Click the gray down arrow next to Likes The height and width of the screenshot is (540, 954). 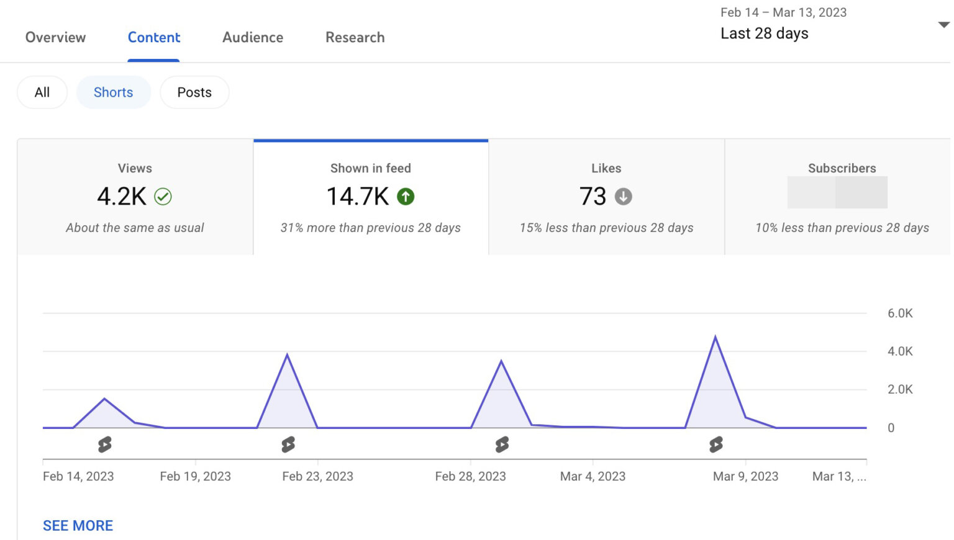(624, 196)
